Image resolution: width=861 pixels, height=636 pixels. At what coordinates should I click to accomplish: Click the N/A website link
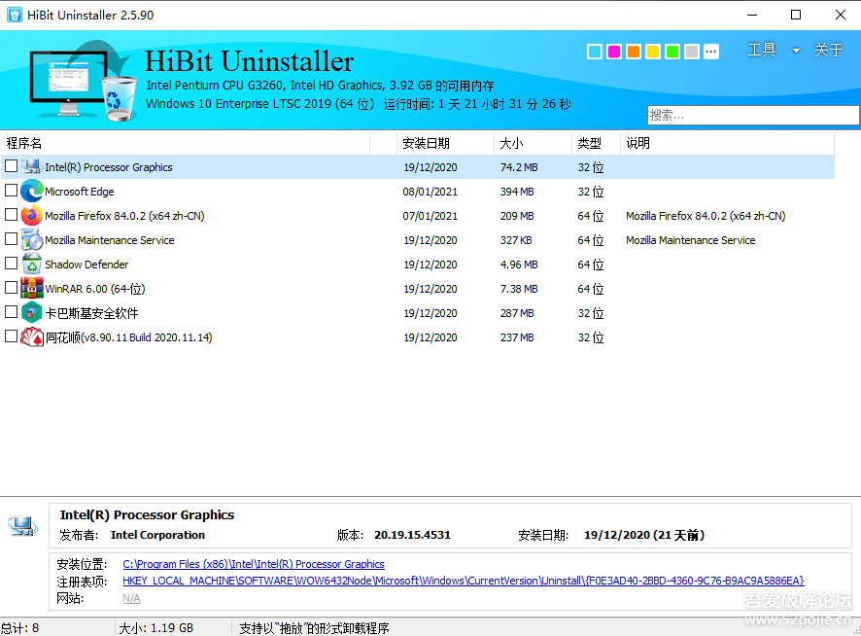[x=132, y=598]
